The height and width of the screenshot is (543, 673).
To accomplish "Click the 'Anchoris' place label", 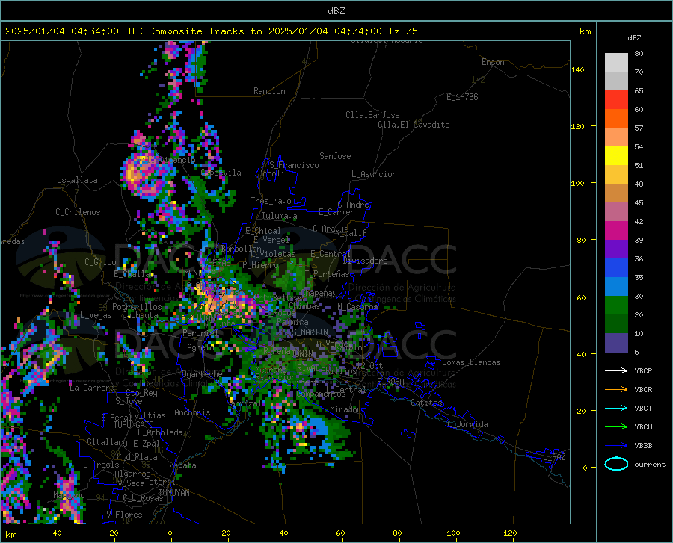I will point(192,412).
